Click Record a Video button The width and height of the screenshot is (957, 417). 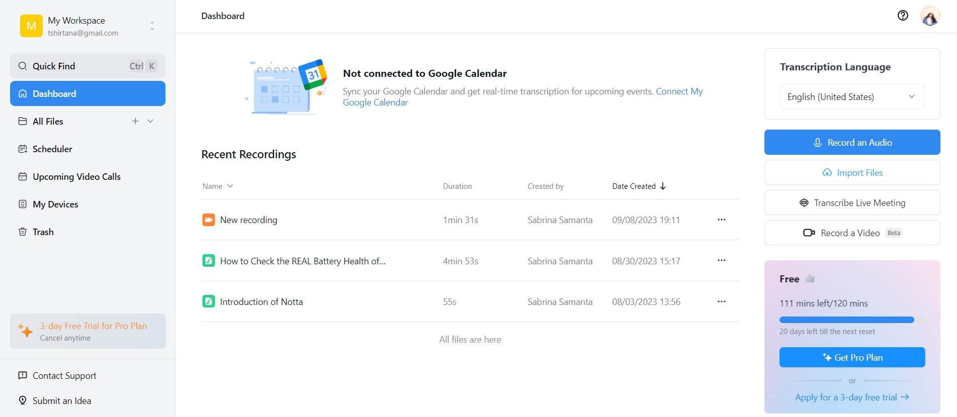852,233
